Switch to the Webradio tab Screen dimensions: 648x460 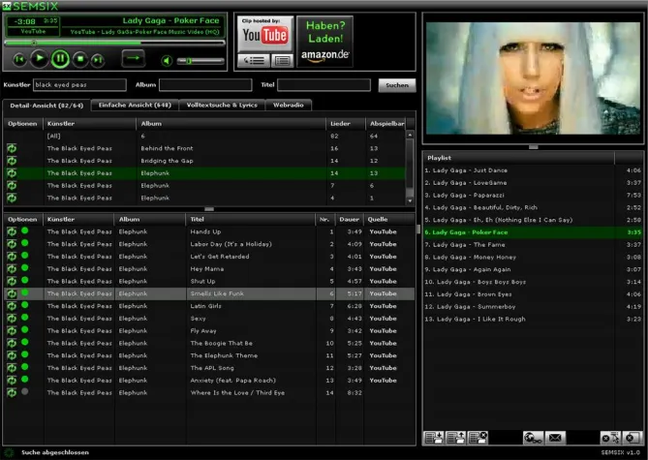[x=292, y=105]
